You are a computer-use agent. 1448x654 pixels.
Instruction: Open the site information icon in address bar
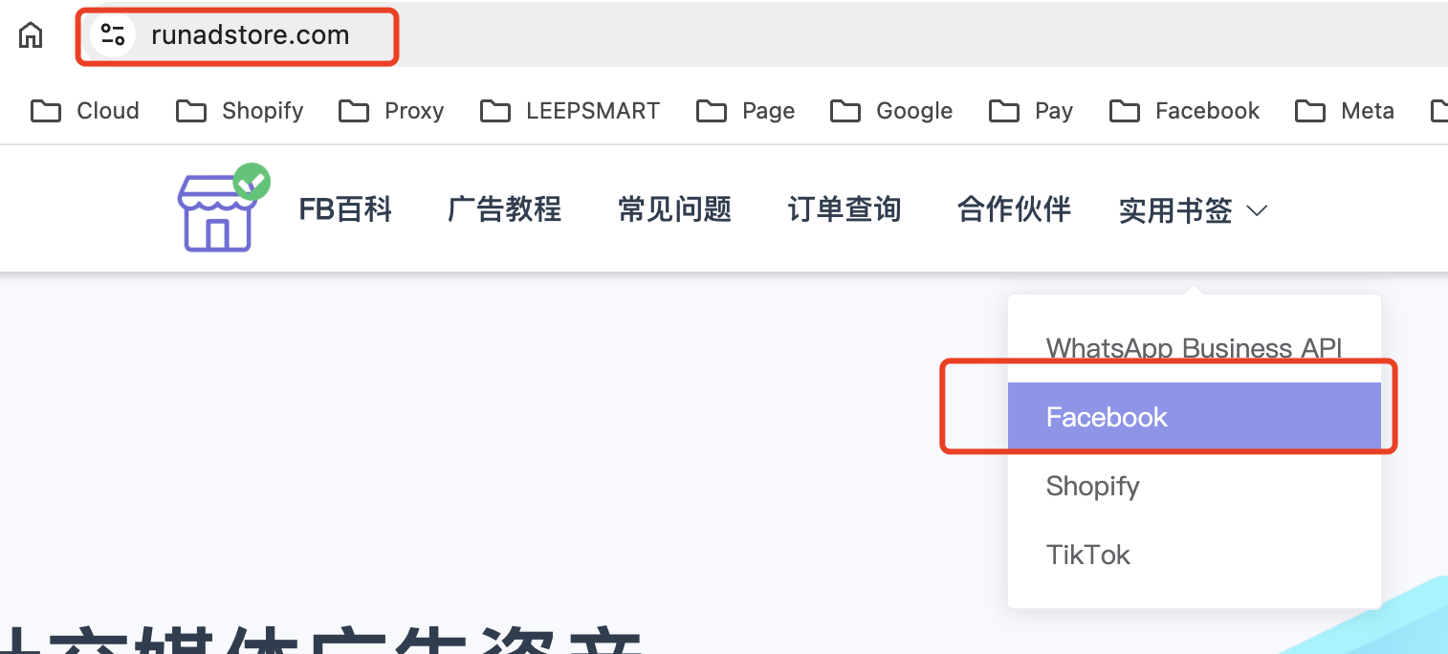113,35
